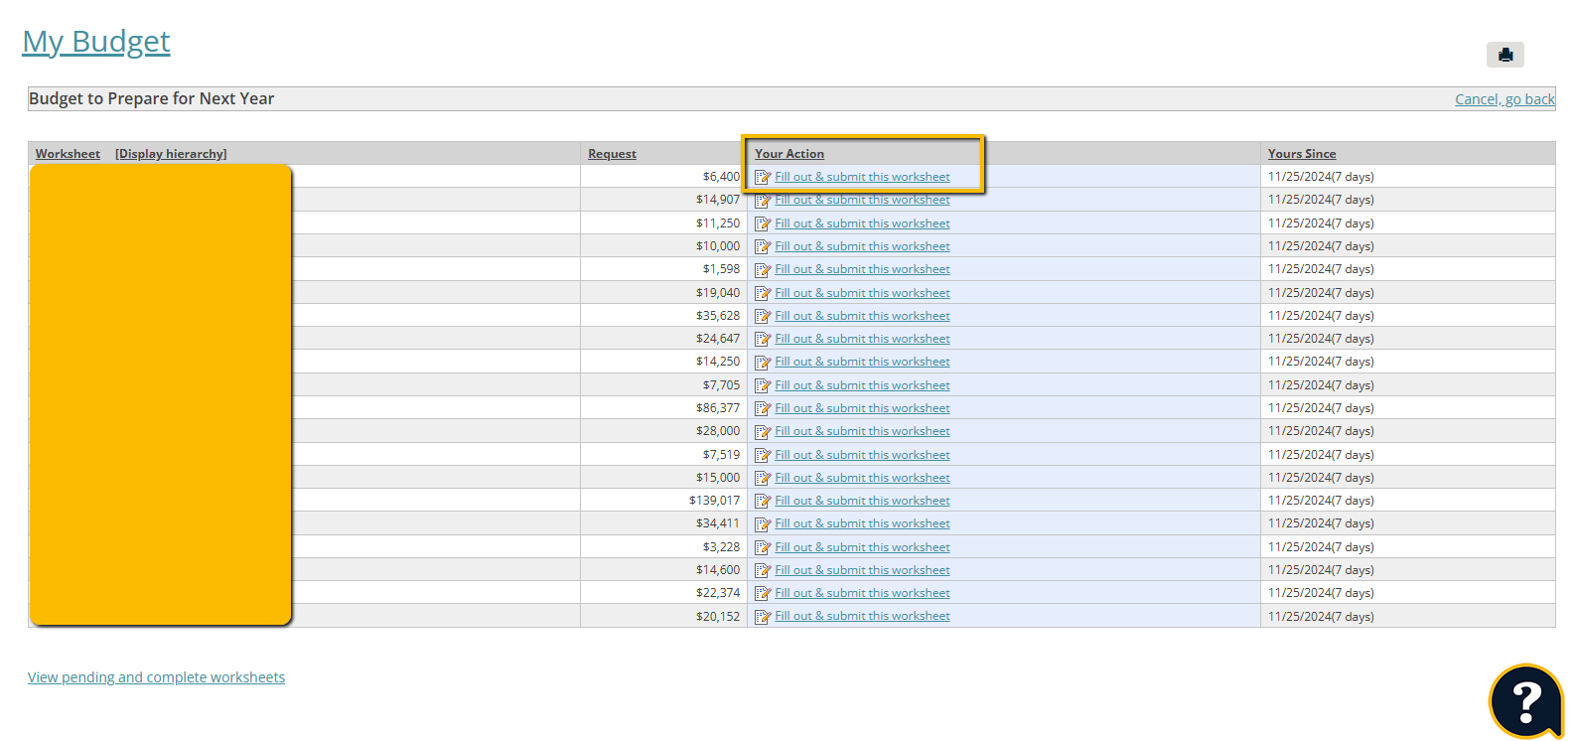Sort by Yours Since column header
Image resolution: width=1574 pixels, height=741 pixels.
click(x=1302, y=154)
